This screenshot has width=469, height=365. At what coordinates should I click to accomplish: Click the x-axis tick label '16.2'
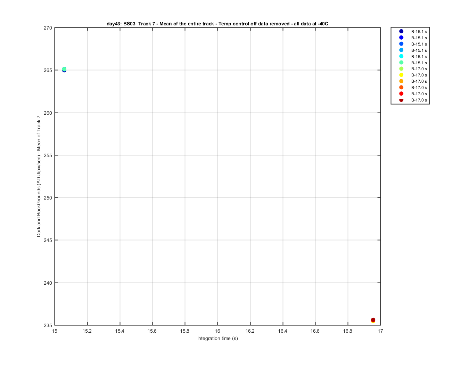pyautogui.click(x=250, y=331)
